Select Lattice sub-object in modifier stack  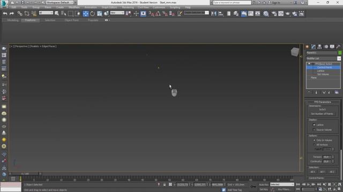(x=320, y=71)
